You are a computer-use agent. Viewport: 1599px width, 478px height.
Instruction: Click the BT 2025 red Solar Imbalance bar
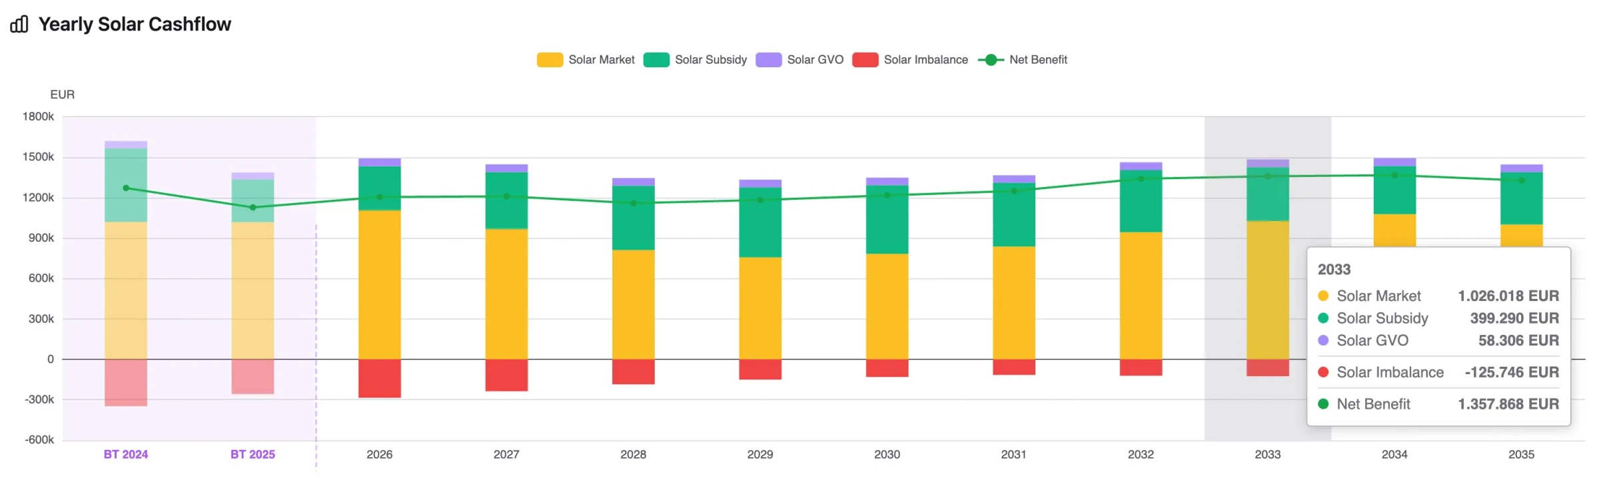coord(253,377)
